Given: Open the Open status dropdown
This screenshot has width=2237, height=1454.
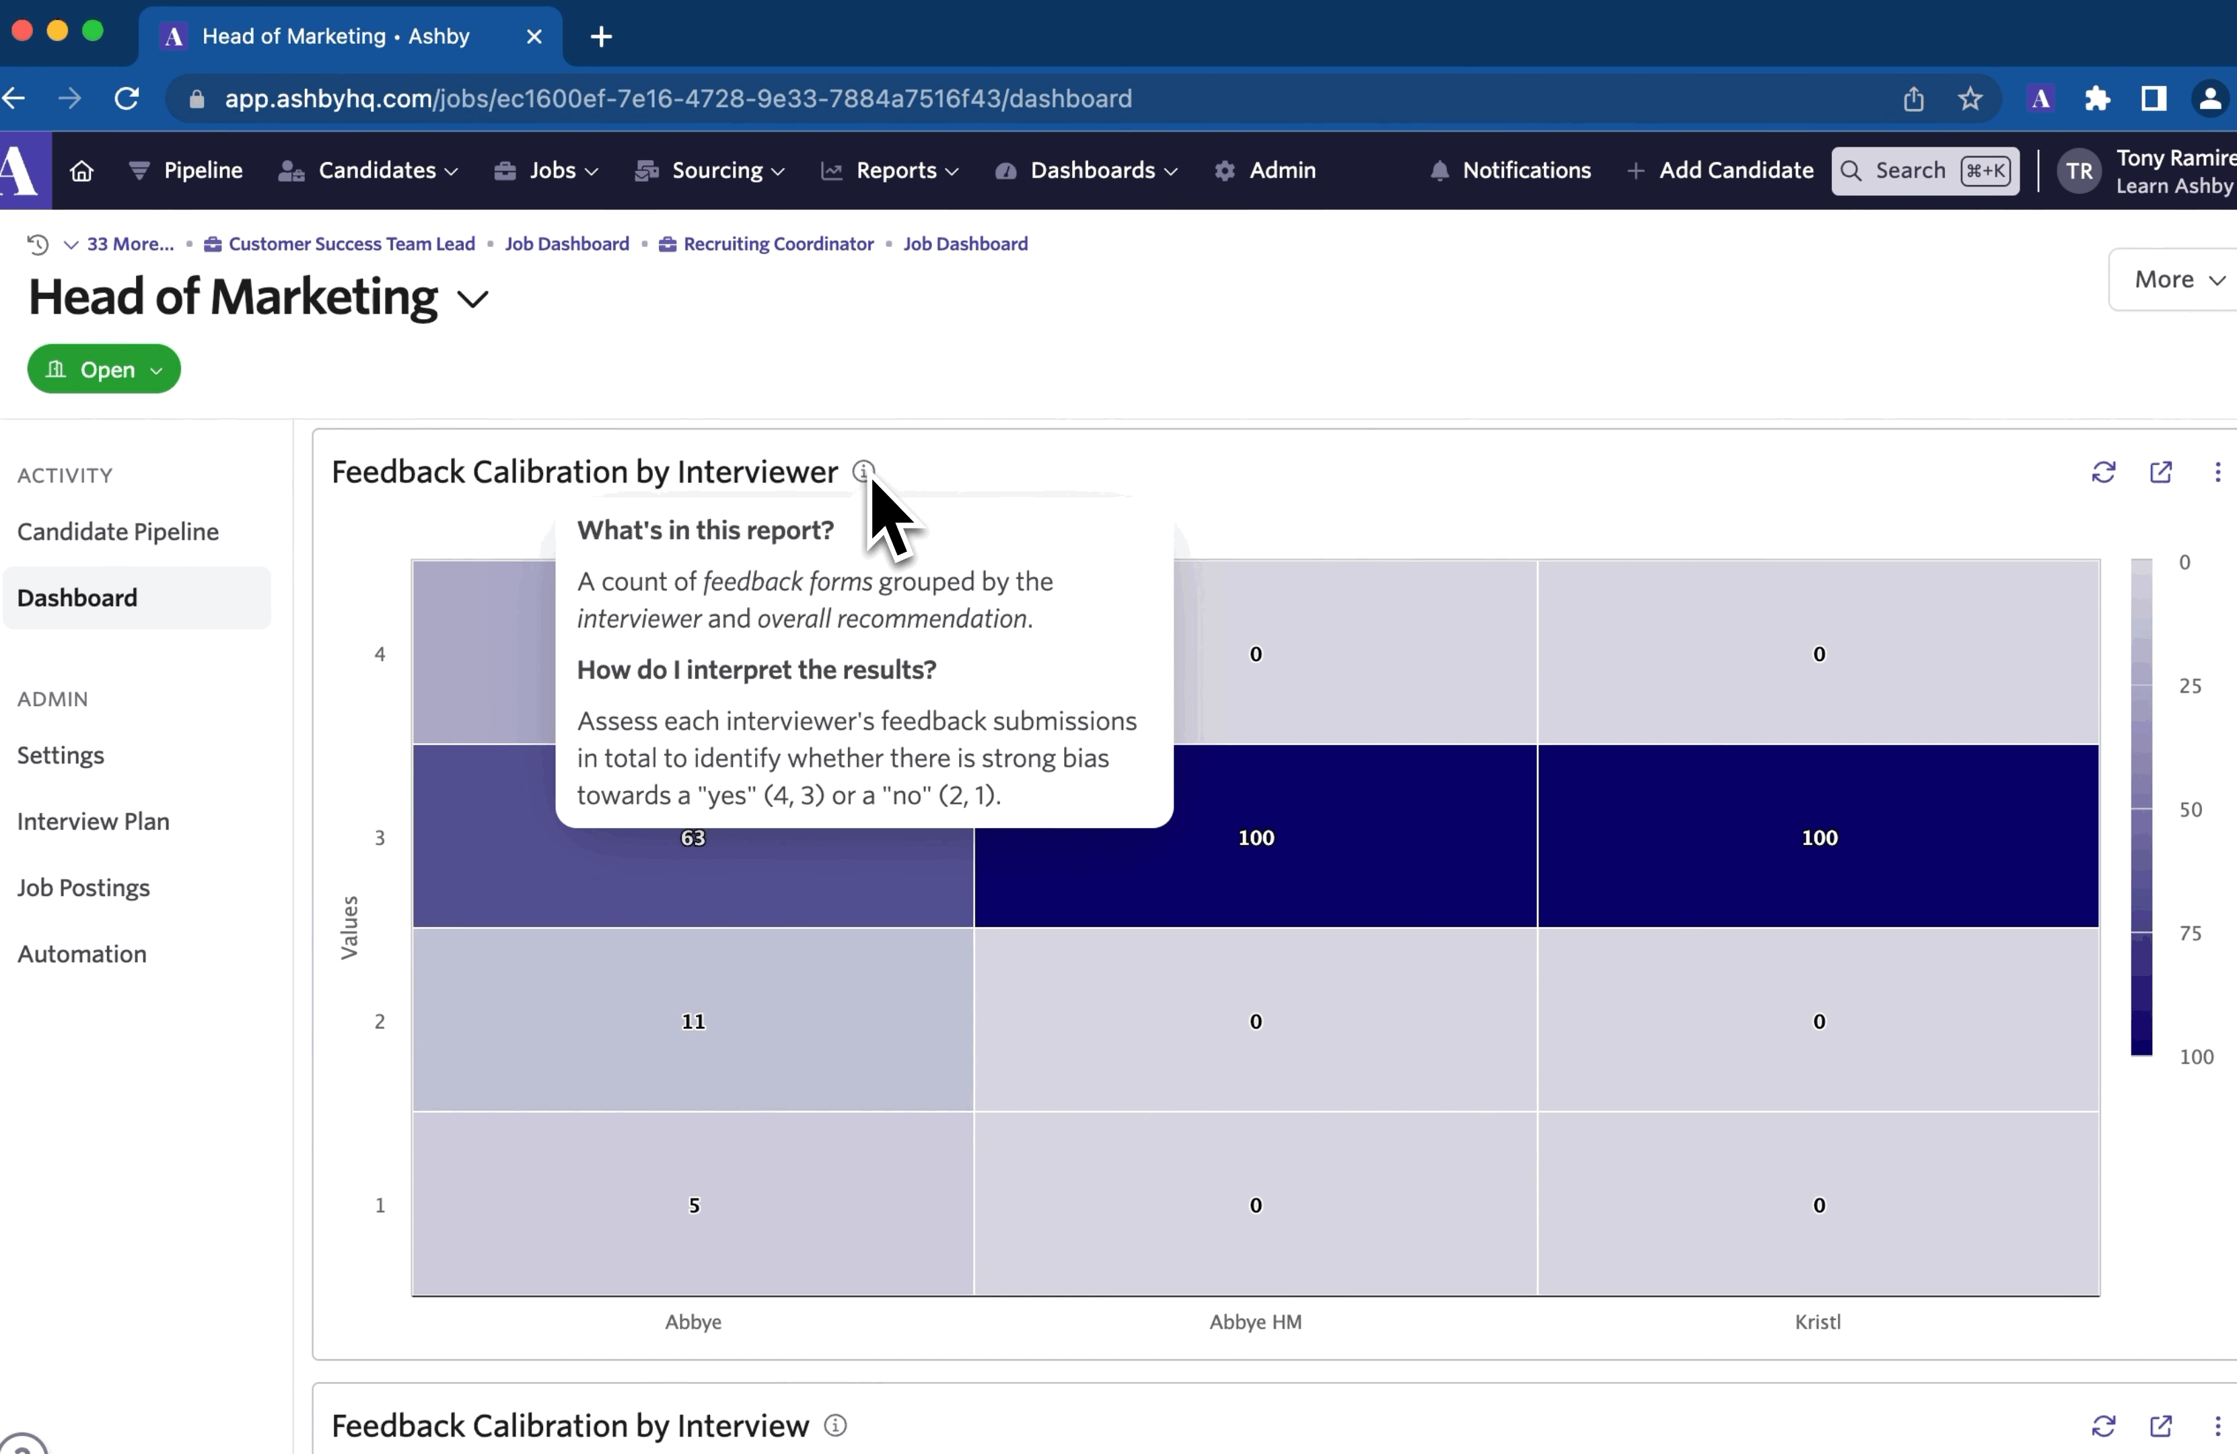Looking at the screenshot, I should coord(104,370).
